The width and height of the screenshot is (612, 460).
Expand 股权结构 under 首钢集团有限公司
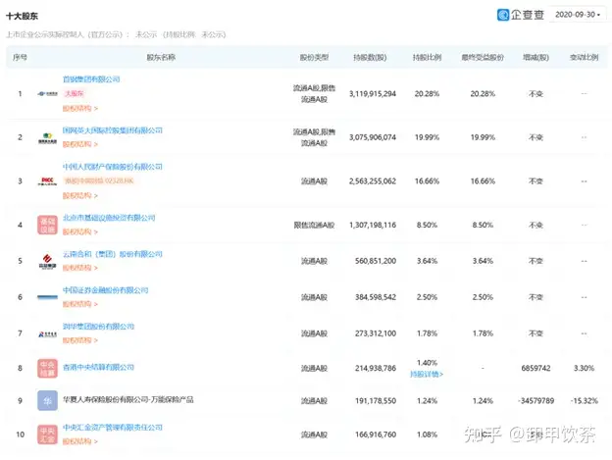coord(80,108)
